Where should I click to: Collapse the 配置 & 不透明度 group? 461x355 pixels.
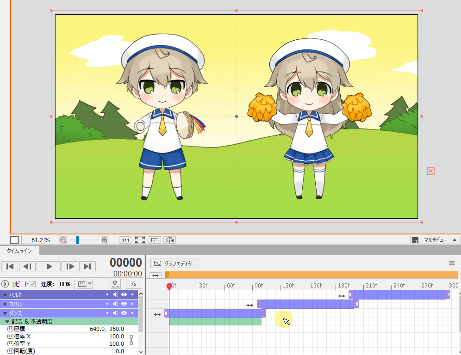7,321
